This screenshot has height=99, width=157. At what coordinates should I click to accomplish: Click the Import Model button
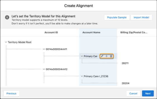coord(141,17)
